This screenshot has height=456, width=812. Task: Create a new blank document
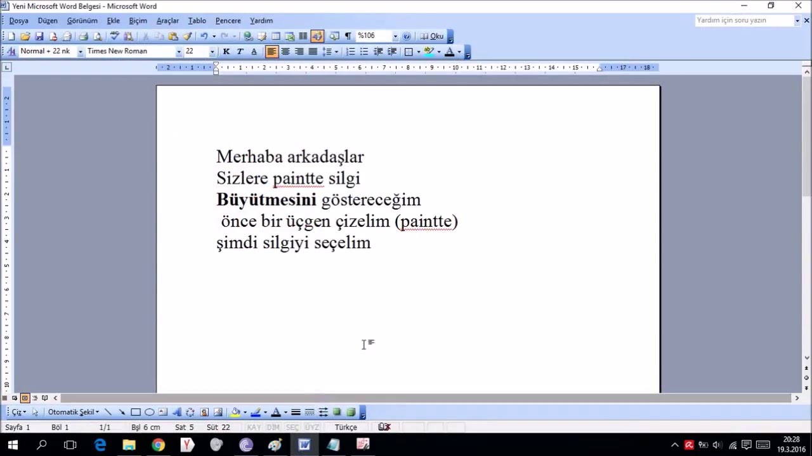point(11,36)
